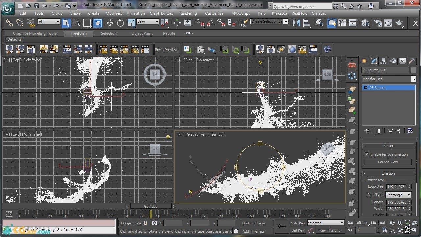Open the Schematic View

click(x=353, y=23)
